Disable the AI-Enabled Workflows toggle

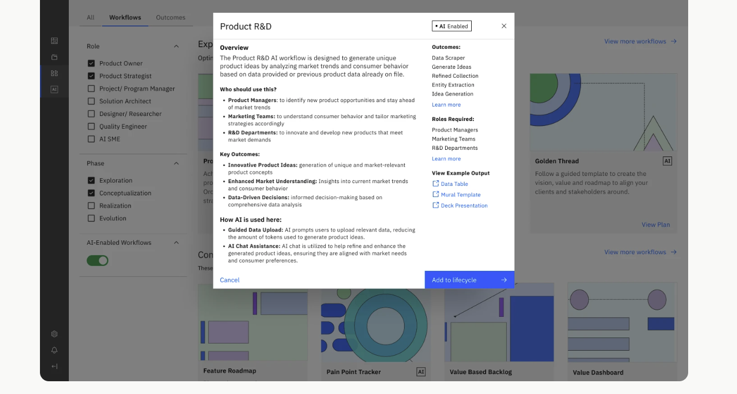pyautogui.click(x=98, y=260)
